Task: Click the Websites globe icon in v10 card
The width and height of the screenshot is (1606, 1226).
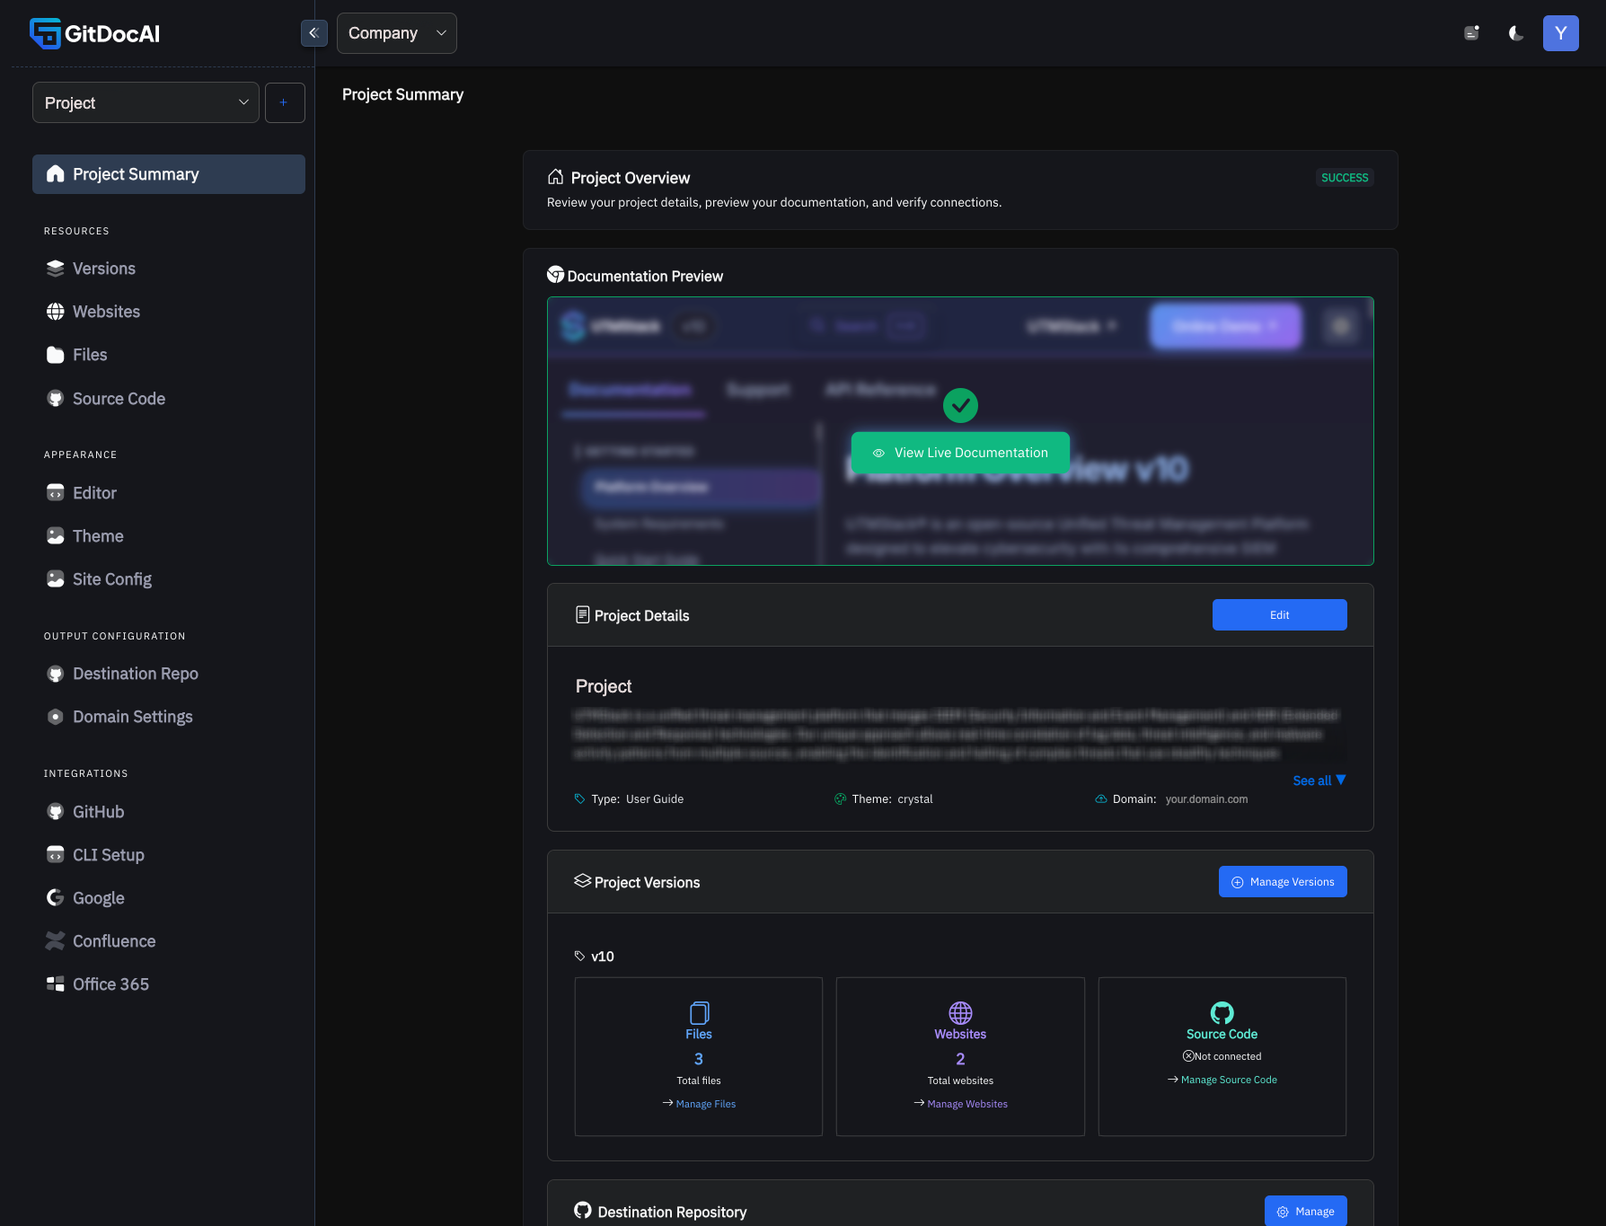Action: point(960,1013)
